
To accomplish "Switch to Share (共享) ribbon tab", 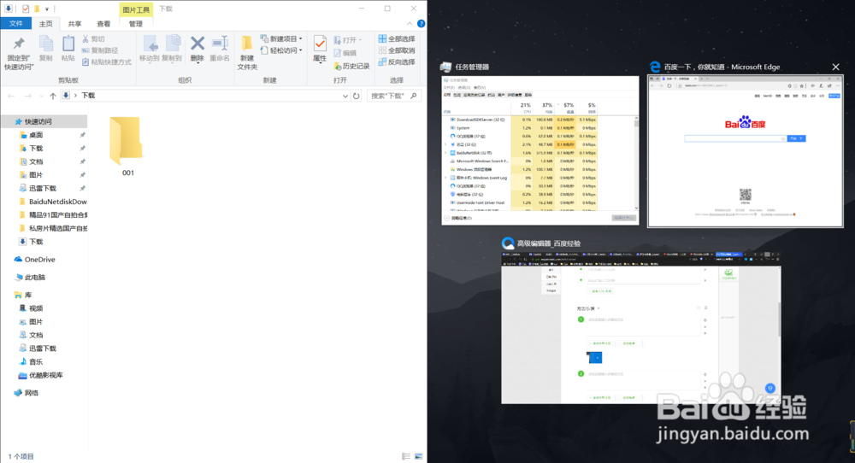I will 74,23.
